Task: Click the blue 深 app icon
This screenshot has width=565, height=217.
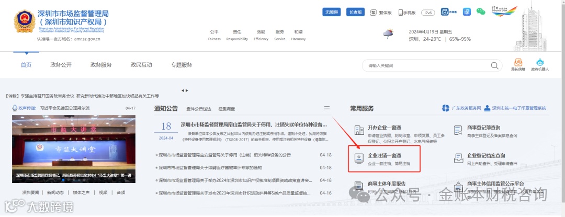Action: click(x=467, y=12)
